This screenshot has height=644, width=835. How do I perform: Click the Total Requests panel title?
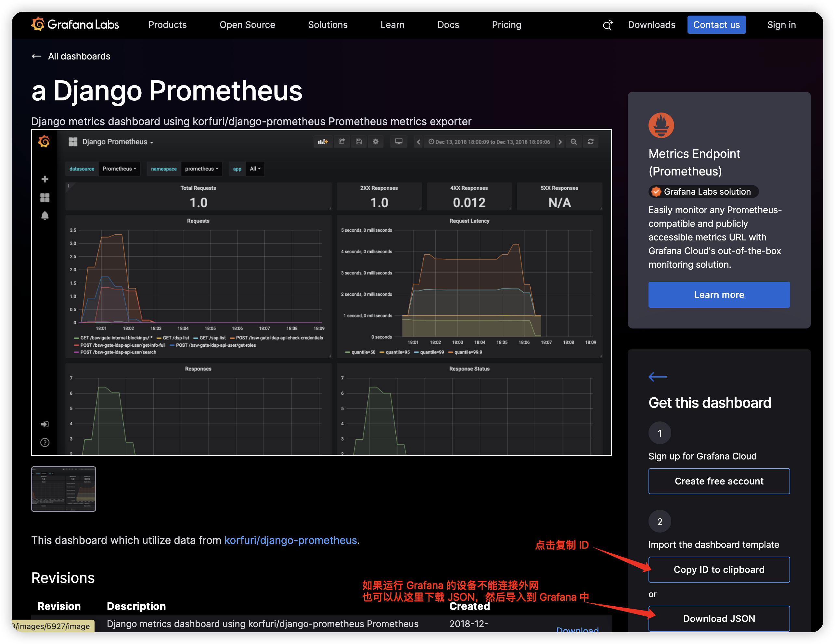[x=198, y=188]
